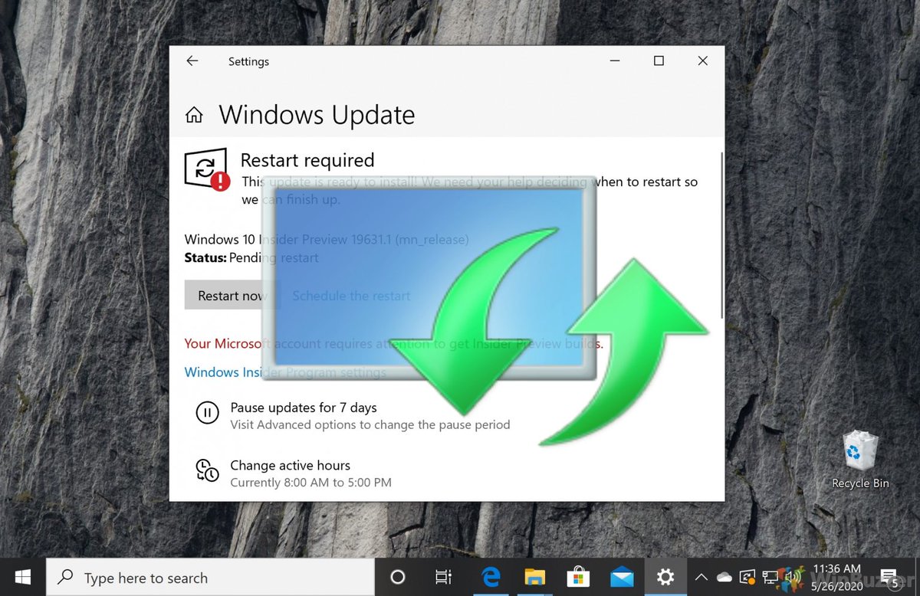The width and height of the screenshot is (920, 596).
Task: Show hidden system tray icons
Action: point(701,578)
